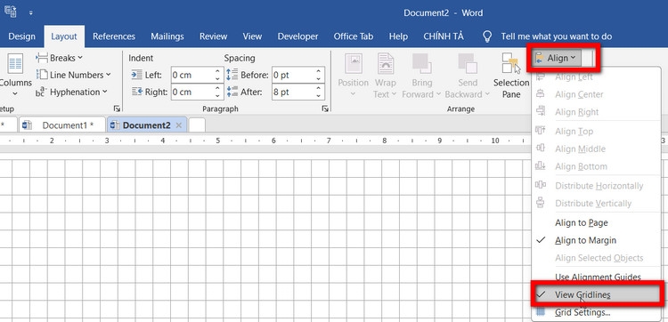The height and width of the screenshot is (322, 668).
Task: Open Grid Settings menu item
Action: point(597,312)
